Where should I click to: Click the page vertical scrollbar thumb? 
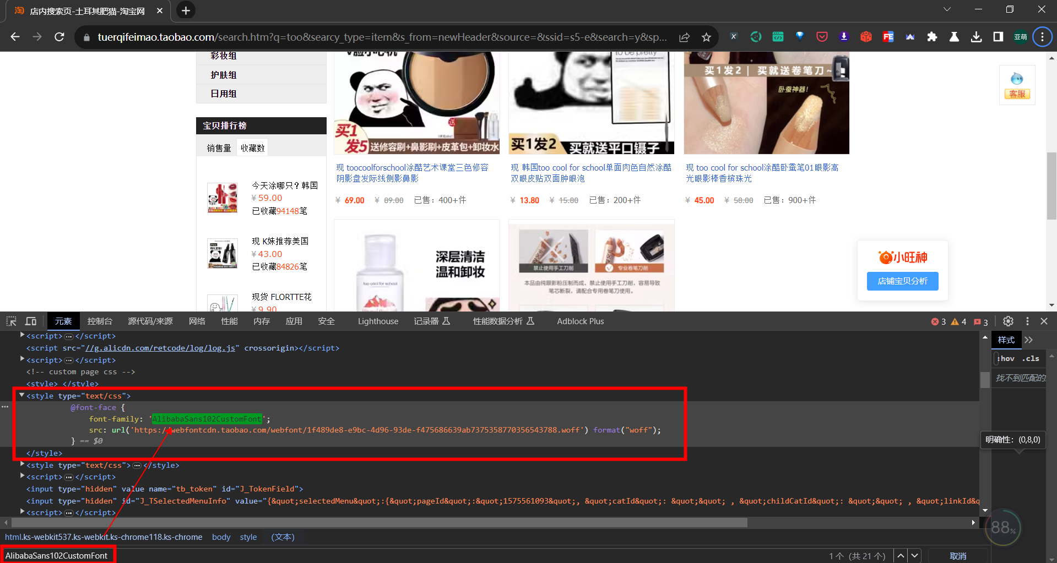pos(1051,185)
